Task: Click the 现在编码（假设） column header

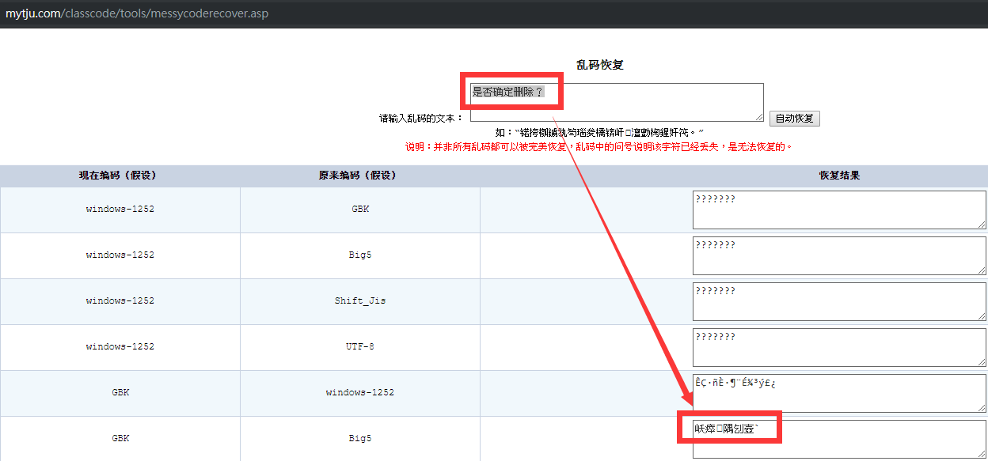Action: click(x=120, y=176)
